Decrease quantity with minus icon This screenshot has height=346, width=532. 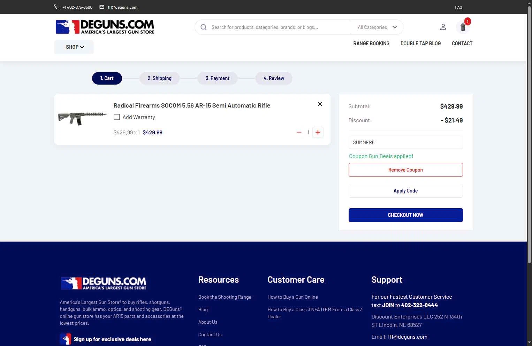click(299, 132)
